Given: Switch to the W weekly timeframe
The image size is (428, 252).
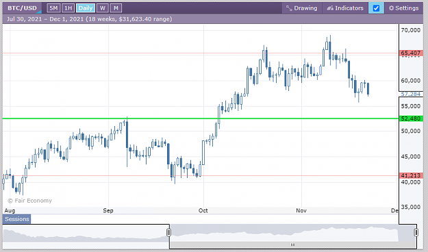Looking at the screenshot, I should tap(102, 8).
